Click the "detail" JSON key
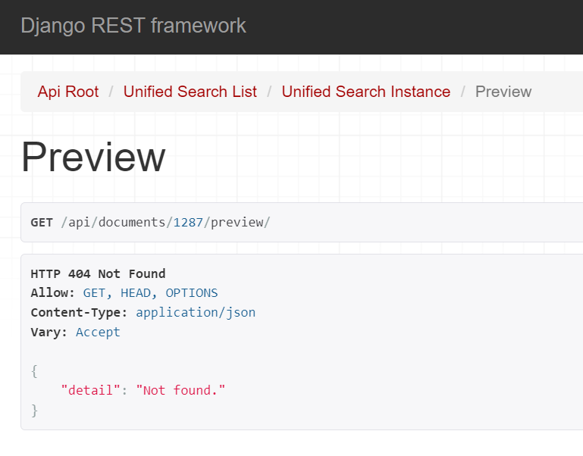The width and height of the screenshot is (583, 456). (90, 390)
